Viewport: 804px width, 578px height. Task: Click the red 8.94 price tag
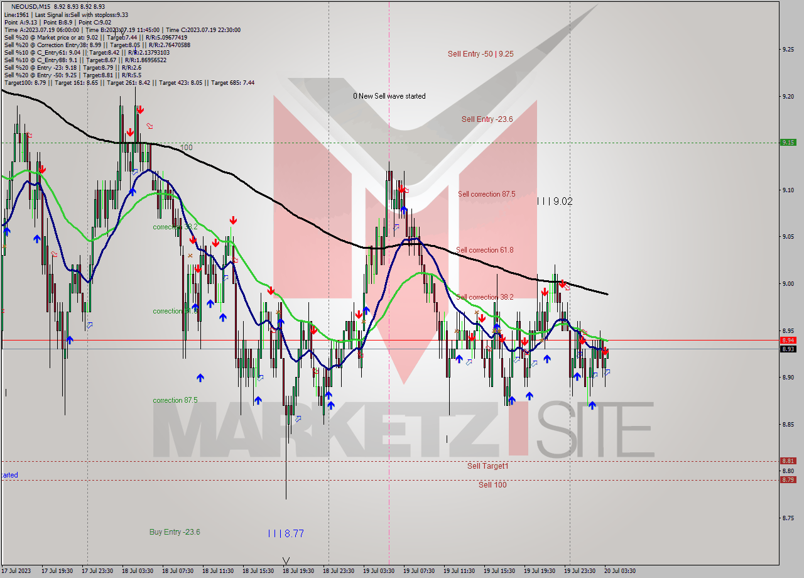788,341
